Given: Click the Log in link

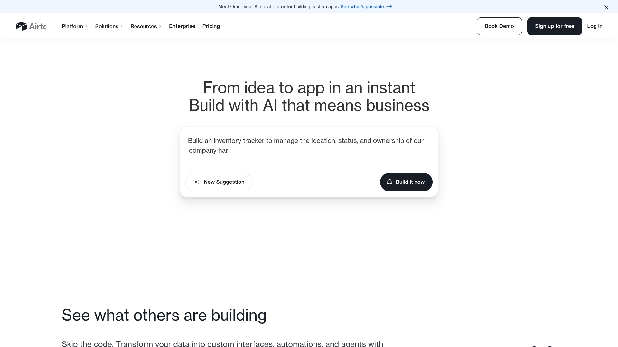Looking at the screenshot, I should (x=595, y=26).
